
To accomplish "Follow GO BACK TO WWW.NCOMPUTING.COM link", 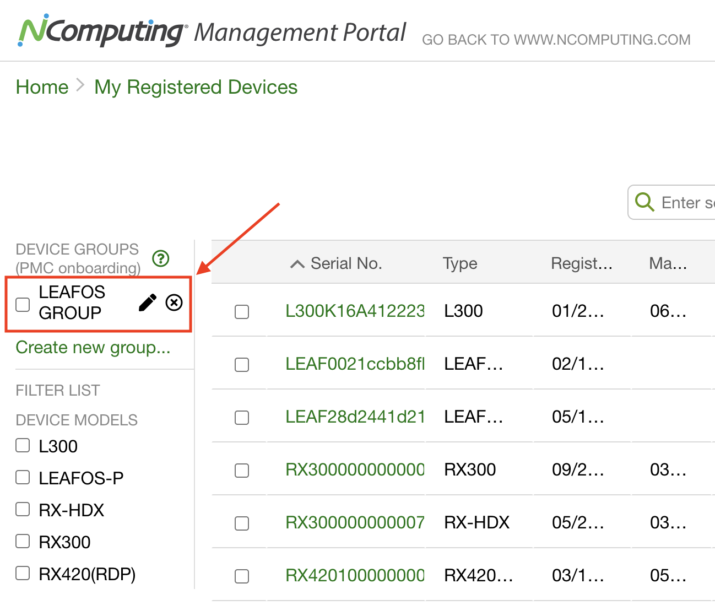I will point(556,40).
